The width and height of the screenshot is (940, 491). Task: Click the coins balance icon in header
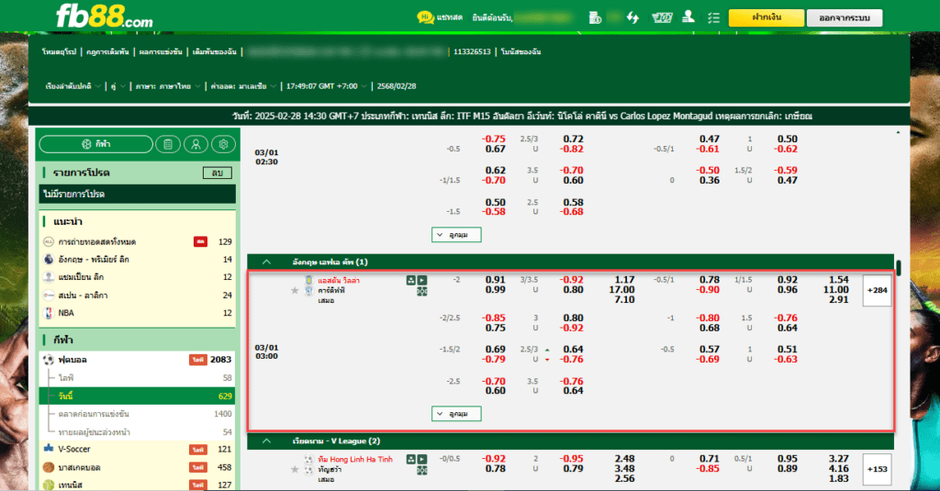tap(595, 18)
